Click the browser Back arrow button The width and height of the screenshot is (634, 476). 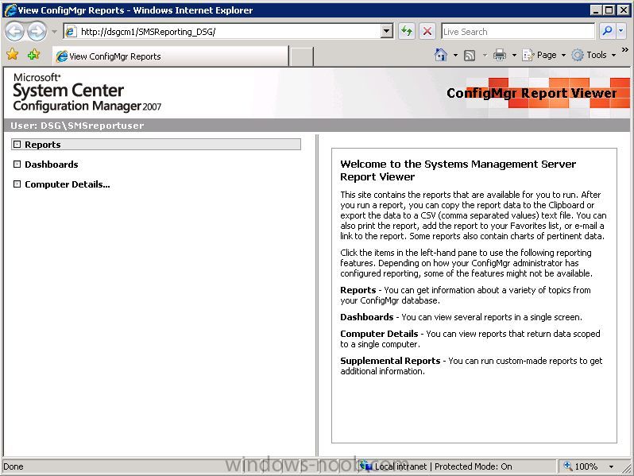pos(15,31)
